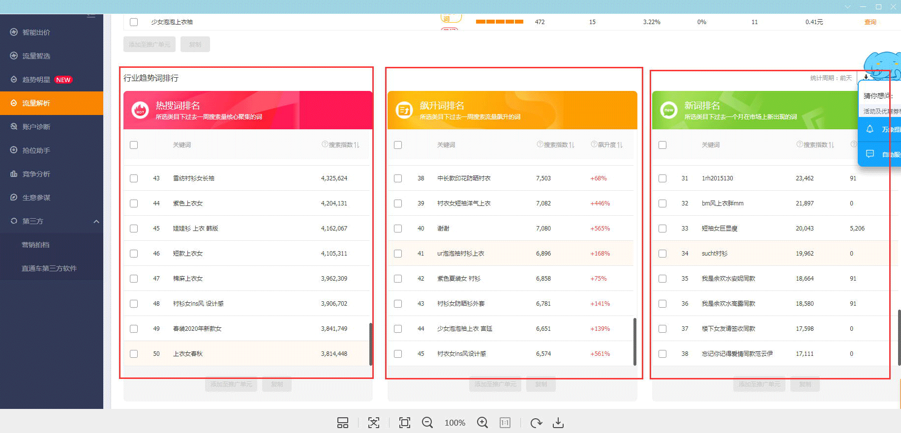Collapse the 第三方 sidebar section
The height and width of the screenshot is (433, 901).
click(96, 222)
